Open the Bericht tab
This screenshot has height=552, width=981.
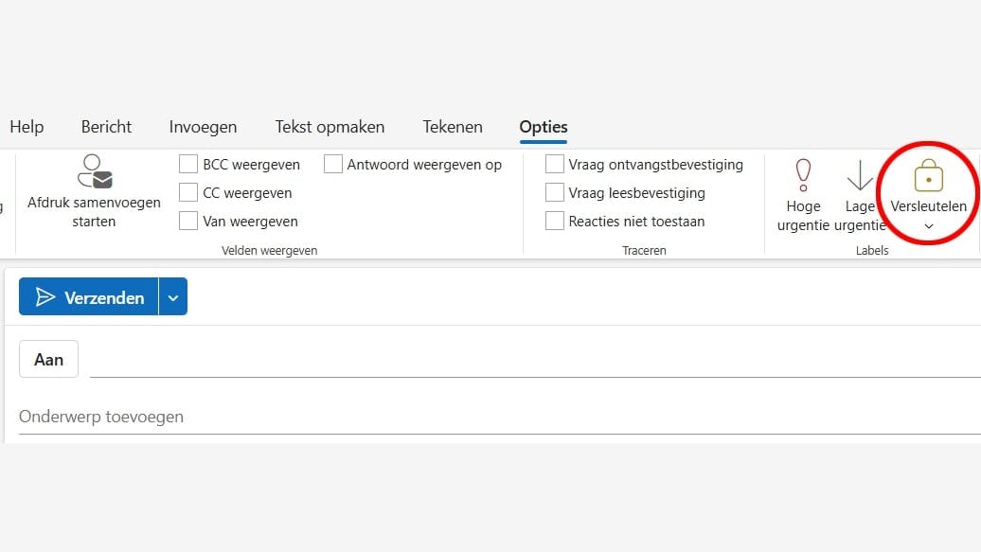(x=106, y=127)
